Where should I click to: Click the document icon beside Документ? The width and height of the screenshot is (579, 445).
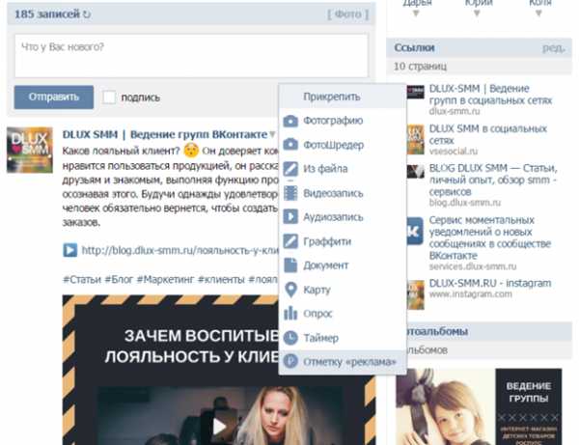(290, 265)
